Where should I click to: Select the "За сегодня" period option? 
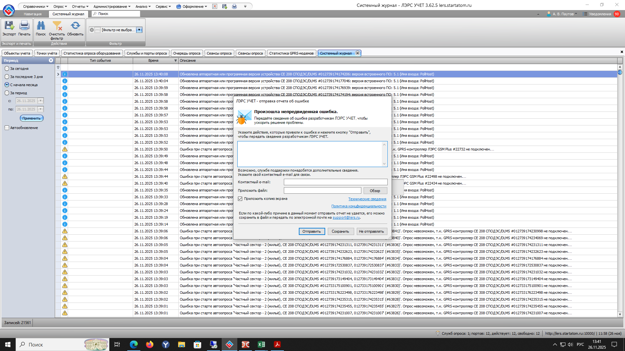coord(7,69)
